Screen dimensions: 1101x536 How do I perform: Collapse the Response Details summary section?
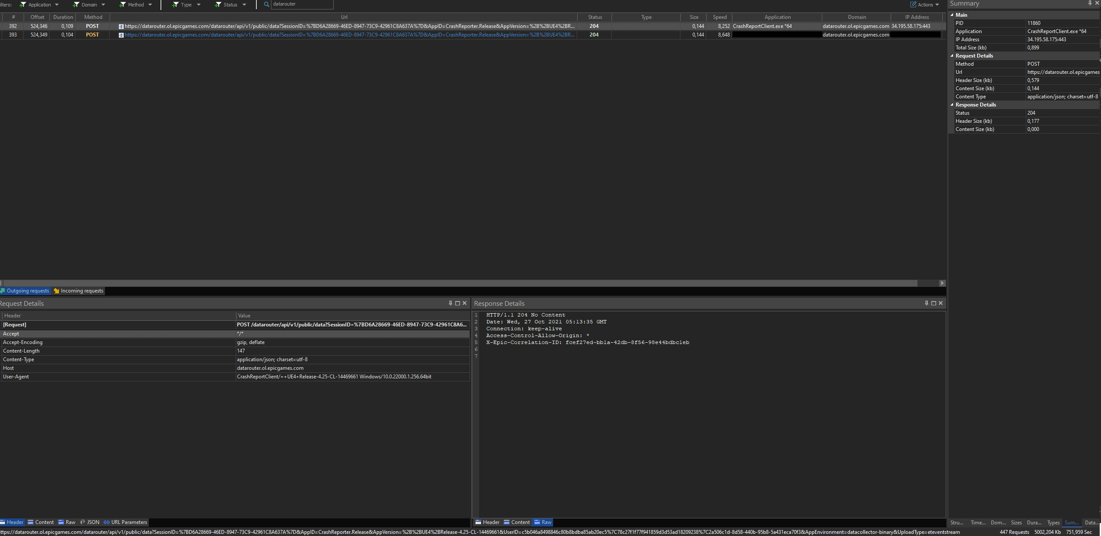tap(952, 105)
